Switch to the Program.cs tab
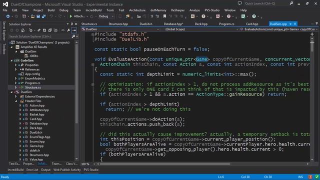This screenshot has width=320, height=180. point(226,24)
